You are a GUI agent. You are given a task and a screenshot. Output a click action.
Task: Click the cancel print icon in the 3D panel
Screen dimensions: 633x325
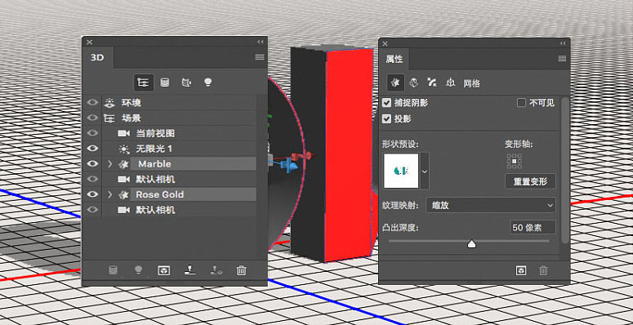point(216,270)
